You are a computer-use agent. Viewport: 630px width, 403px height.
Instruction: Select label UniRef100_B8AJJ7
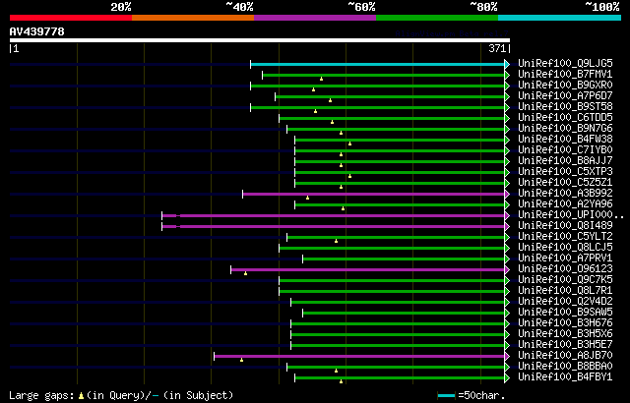click(565, 161)
